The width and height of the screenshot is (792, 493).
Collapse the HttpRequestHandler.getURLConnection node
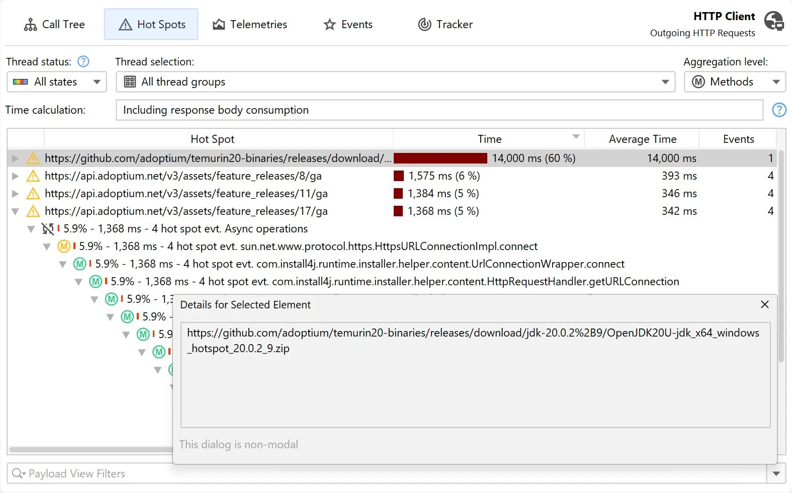78,282
